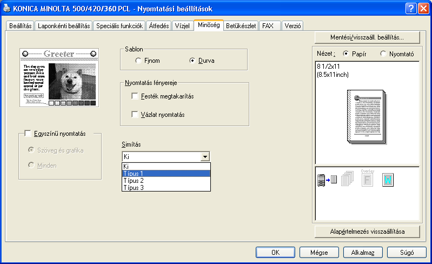Choose Típus 1 smoothing option
This screenshot has width=432, height=264.
166,173
